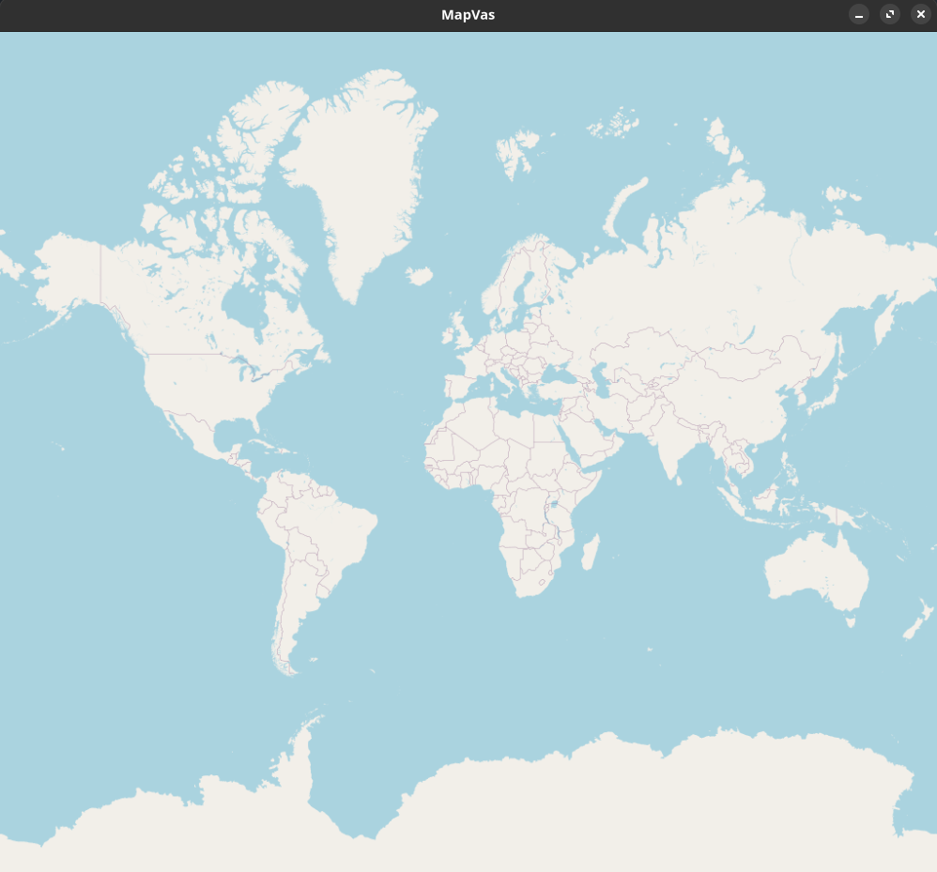Select the Gulf of Mexico
Viewport: 937px width, 872px height.
[x=228, y=436]
